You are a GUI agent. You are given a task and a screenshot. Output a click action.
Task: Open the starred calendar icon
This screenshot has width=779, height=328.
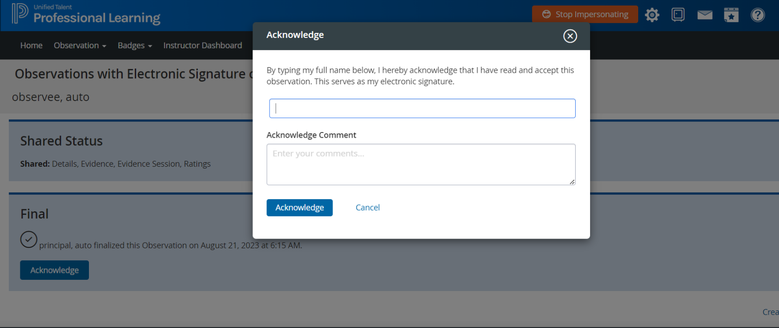(731, 15)
